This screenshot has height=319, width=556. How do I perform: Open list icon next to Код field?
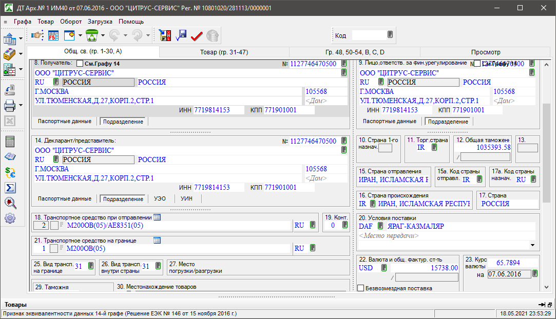pos(390,34)
